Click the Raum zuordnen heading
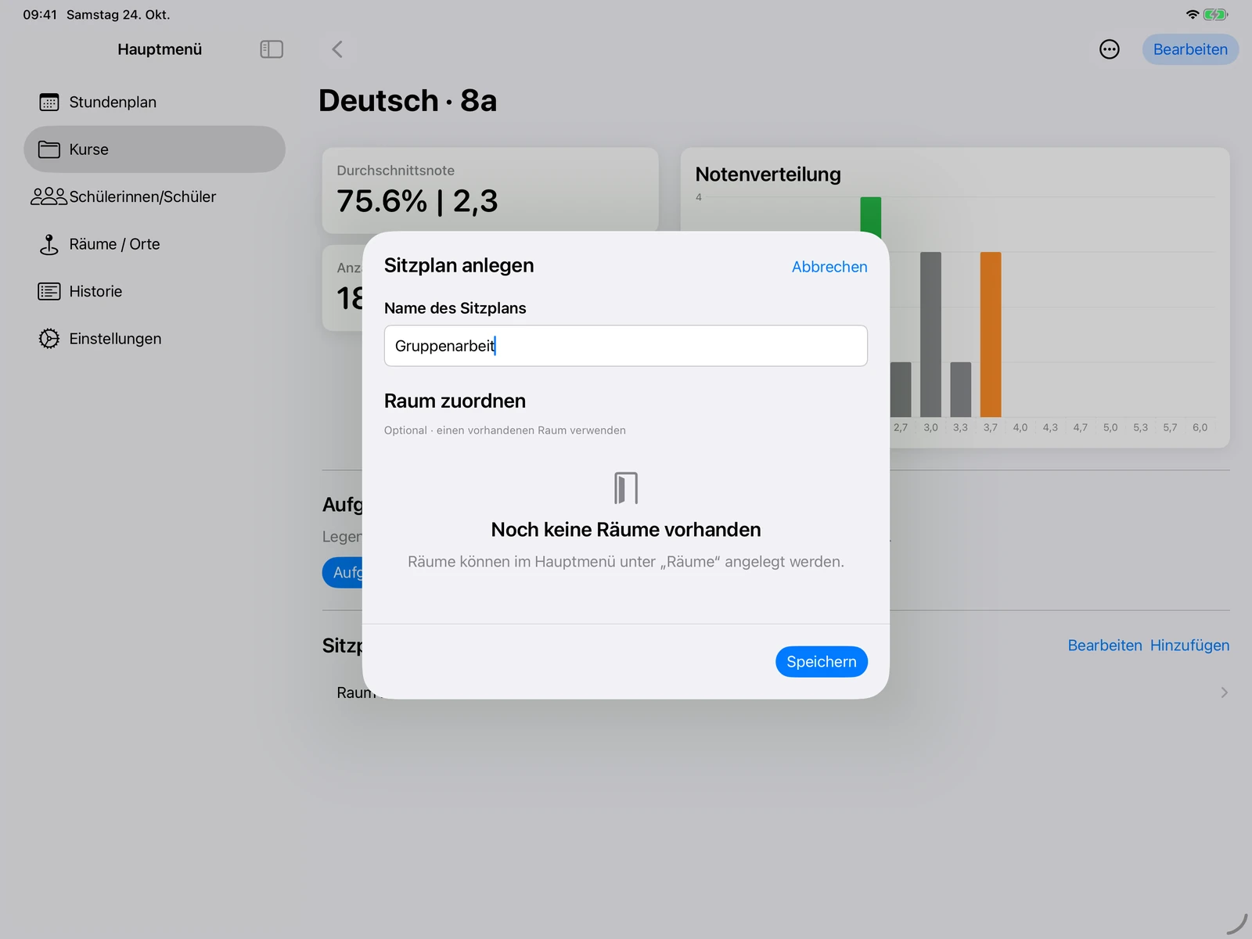The image size is (1252, 939). pyautogui.click(x=455, y=401)
